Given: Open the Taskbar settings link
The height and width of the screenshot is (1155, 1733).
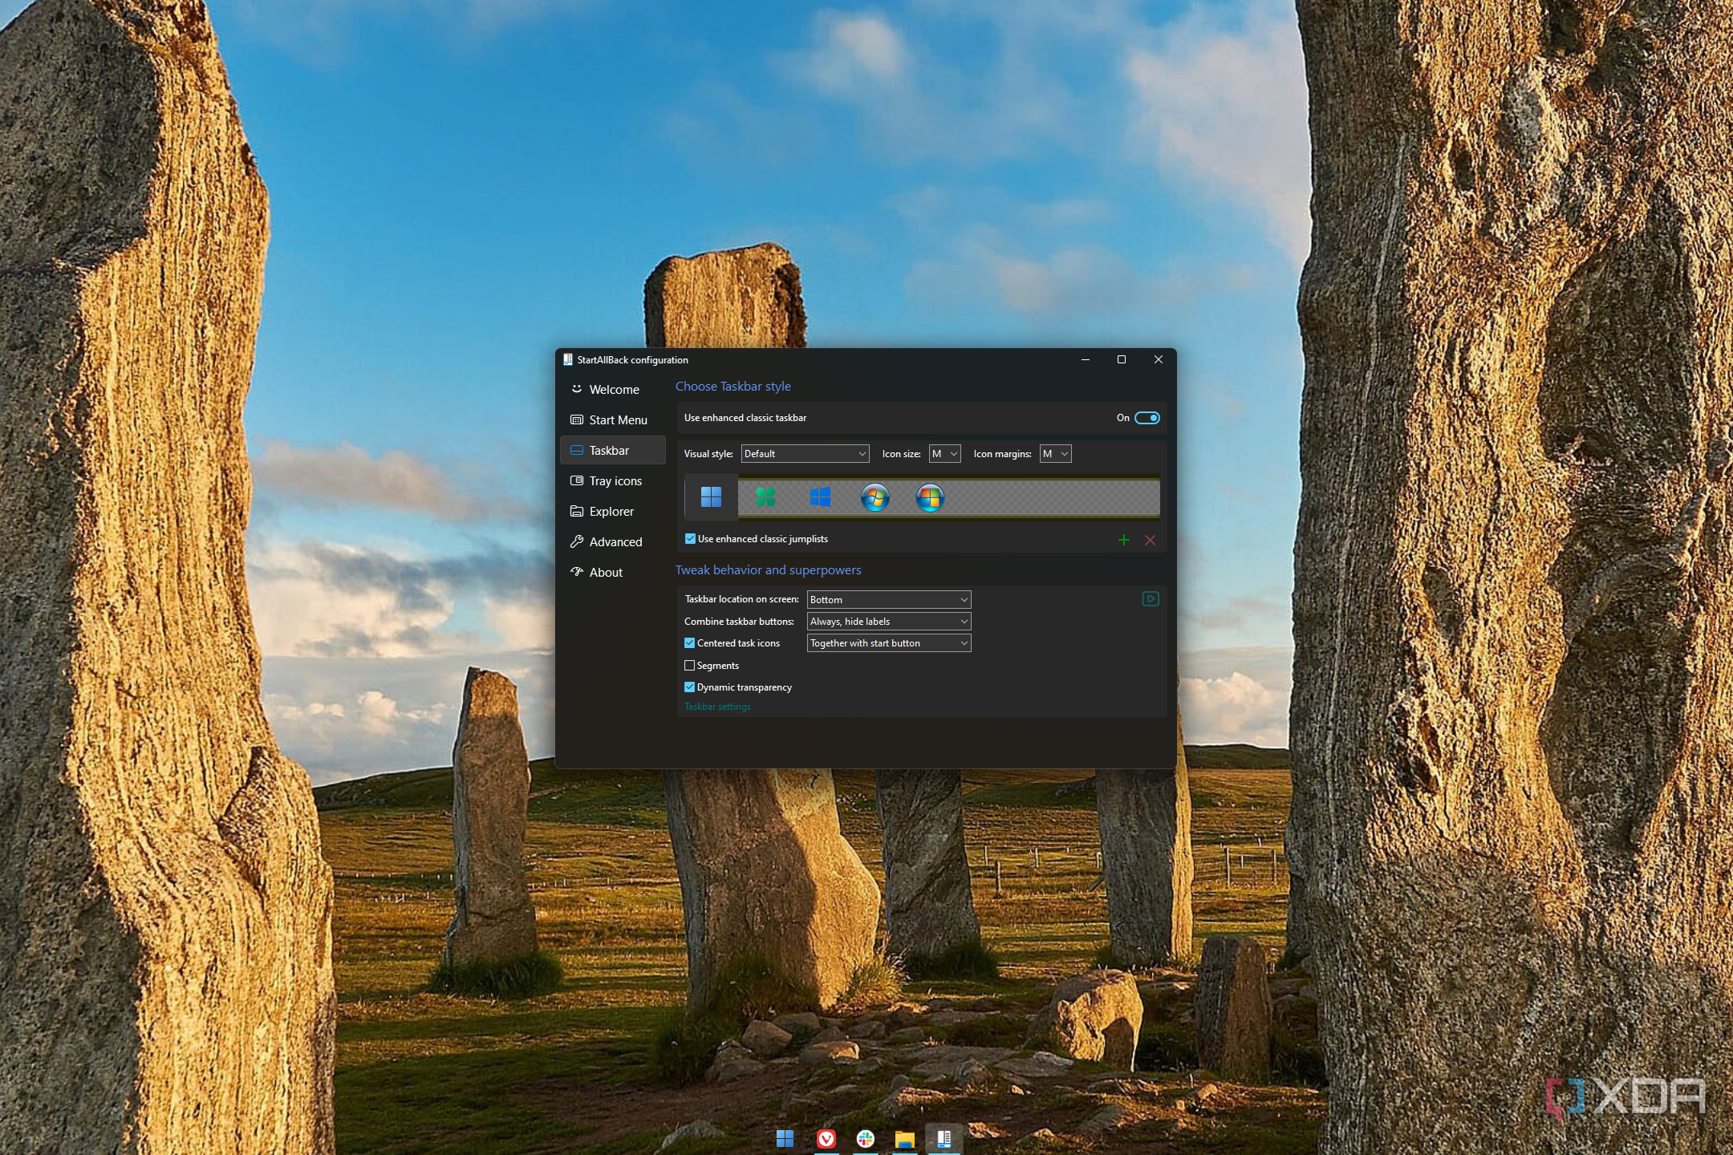Looking at the screenshot, I should coord(716,706).
